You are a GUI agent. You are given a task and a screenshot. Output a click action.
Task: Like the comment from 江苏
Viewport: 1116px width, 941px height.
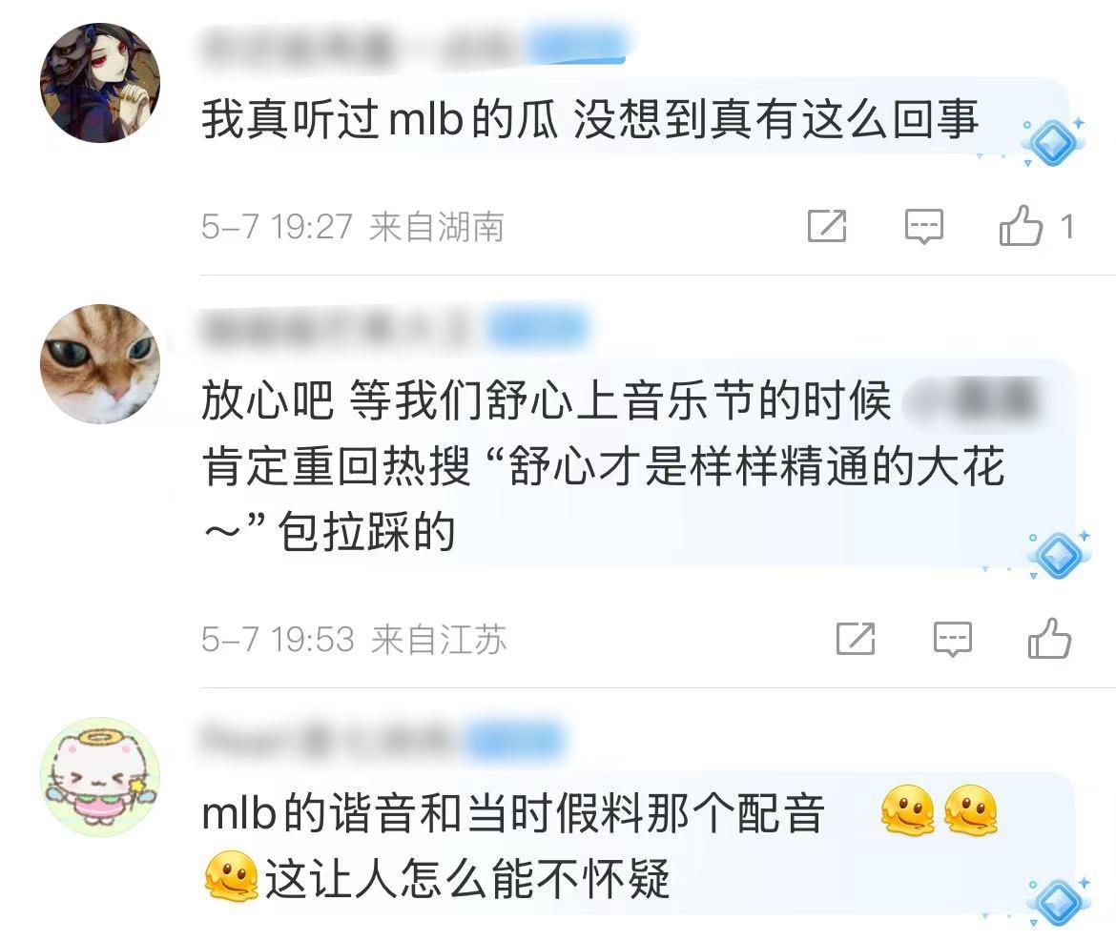click(1050, 638)
